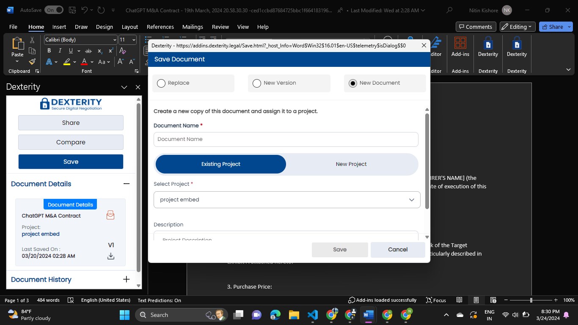Open the Comments button

pyautogui.click(x=475, y=27)
